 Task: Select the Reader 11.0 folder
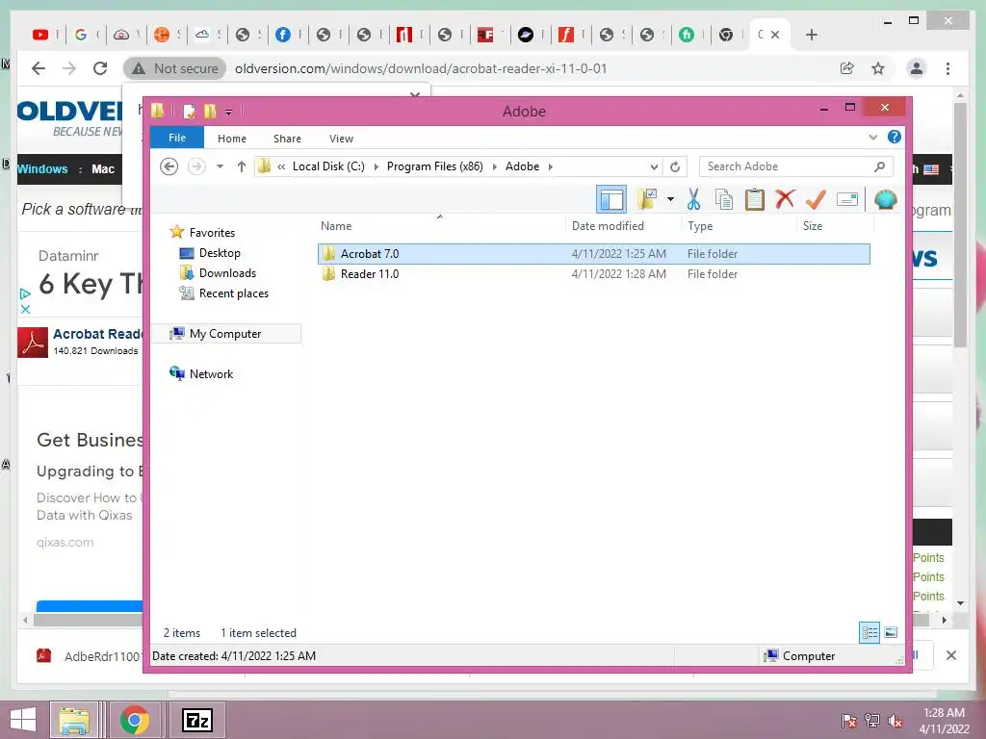pos(593,274)
